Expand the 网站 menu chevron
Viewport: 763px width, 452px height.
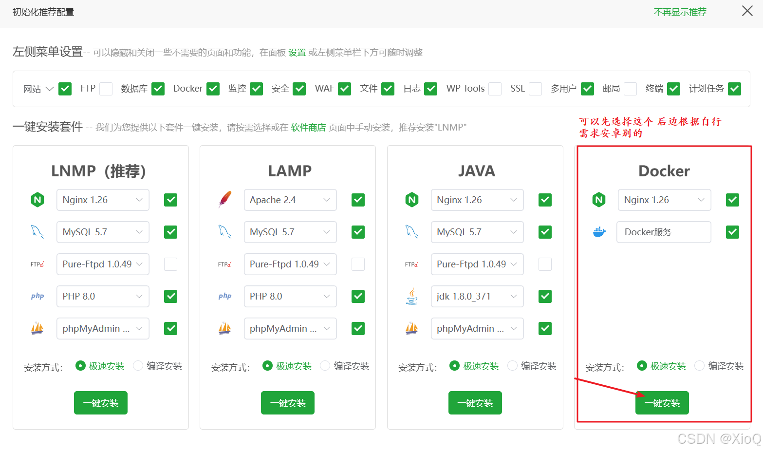point(49,89)
